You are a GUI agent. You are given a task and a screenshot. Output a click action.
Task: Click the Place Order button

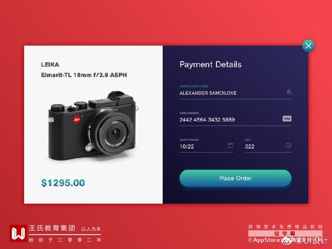[235, 178]
